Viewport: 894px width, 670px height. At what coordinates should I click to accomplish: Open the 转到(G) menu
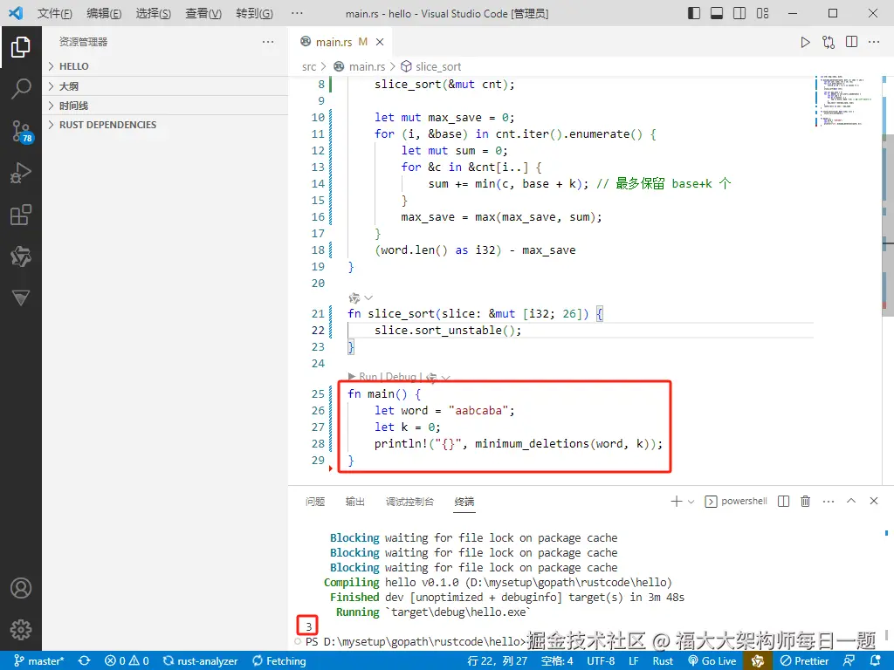[254, 14]
